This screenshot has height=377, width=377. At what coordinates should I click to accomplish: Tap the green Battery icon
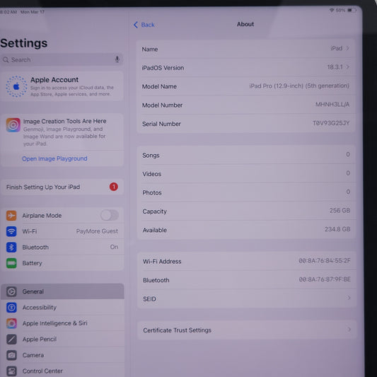tap(11, 263)
